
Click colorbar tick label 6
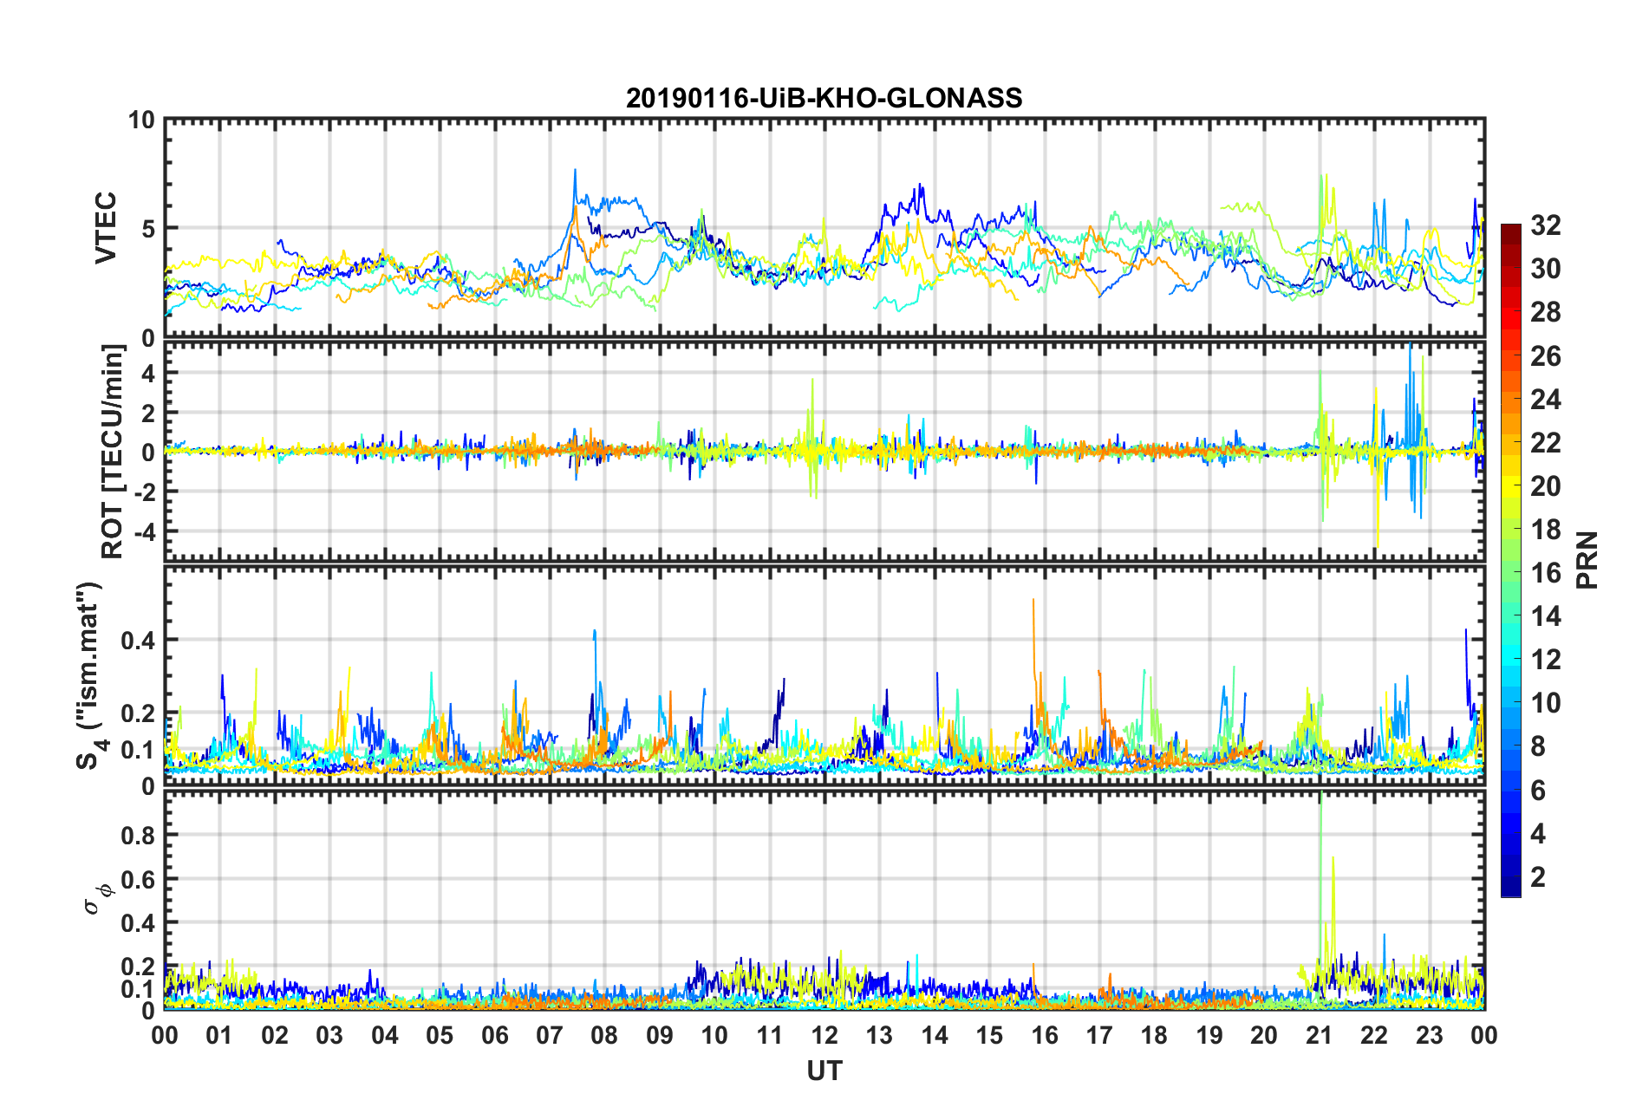click(x=1538, y=790)
